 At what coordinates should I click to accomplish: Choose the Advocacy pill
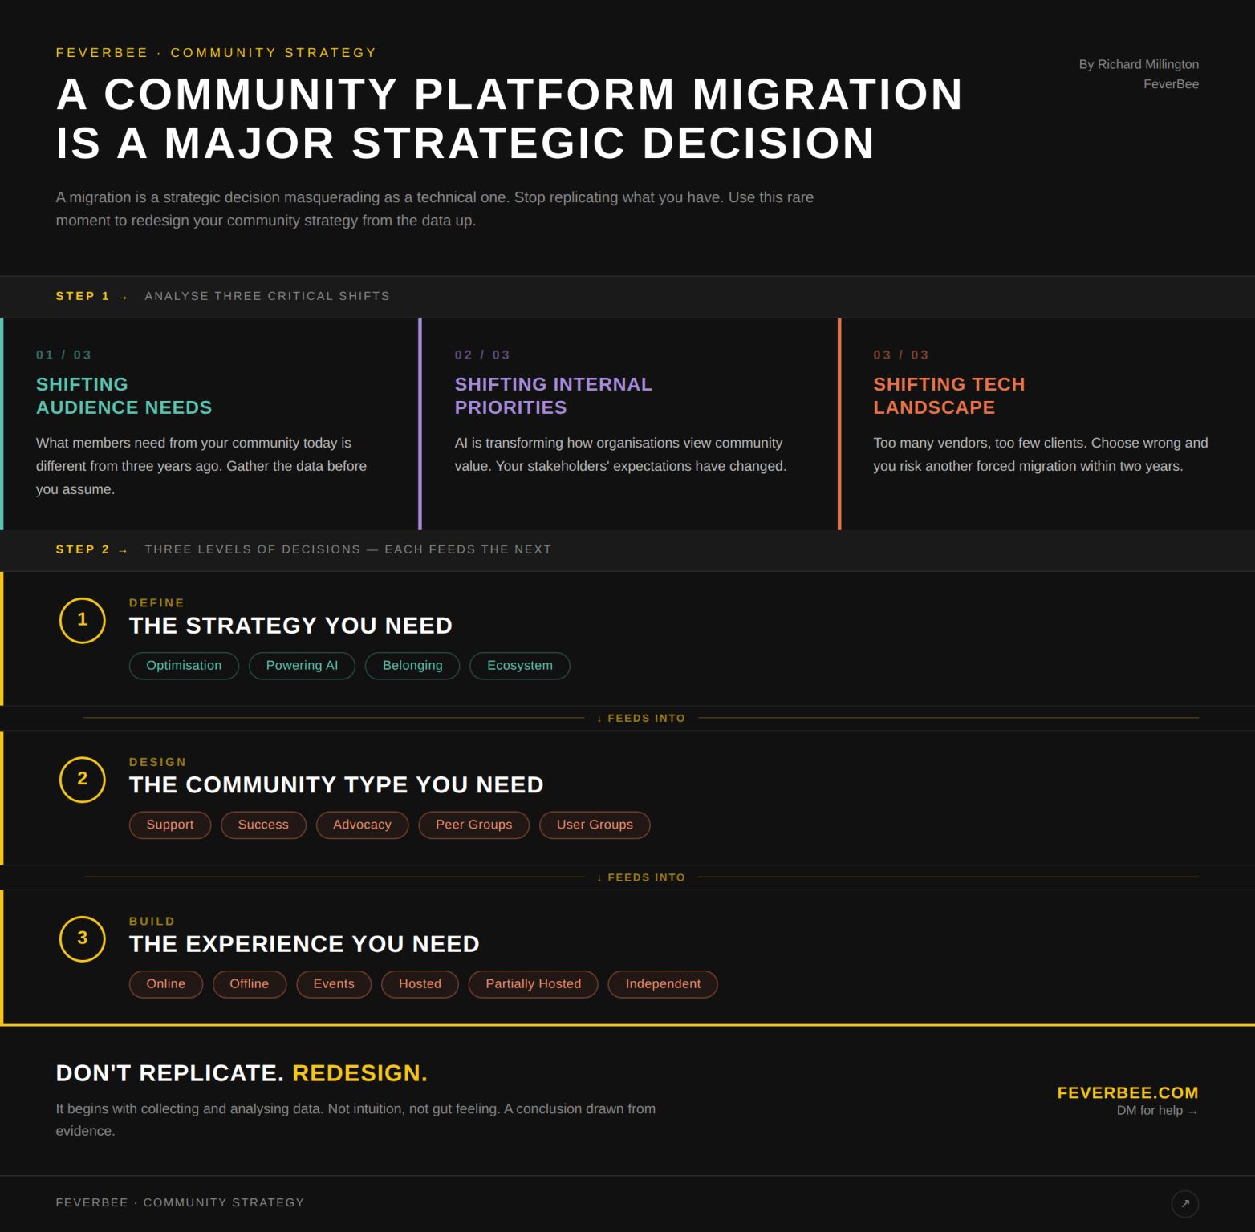pos(362,825)
